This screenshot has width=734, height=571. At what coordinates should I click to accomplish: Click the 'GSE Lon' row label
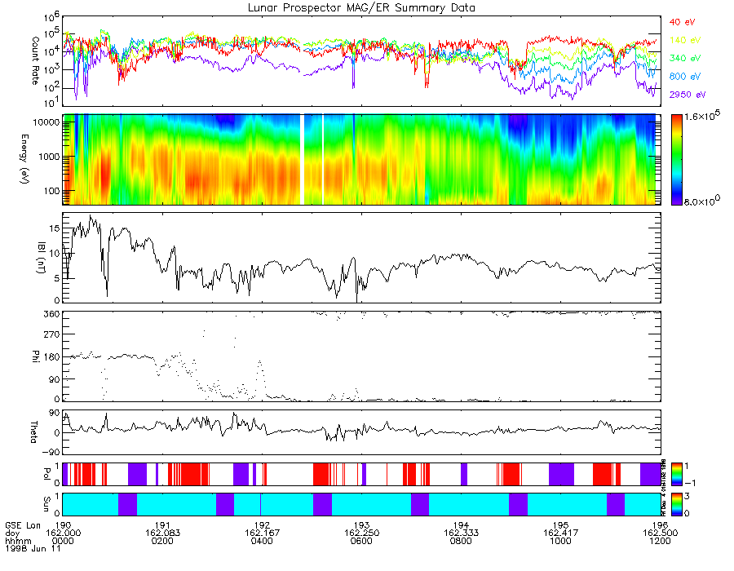pos(23,525)
